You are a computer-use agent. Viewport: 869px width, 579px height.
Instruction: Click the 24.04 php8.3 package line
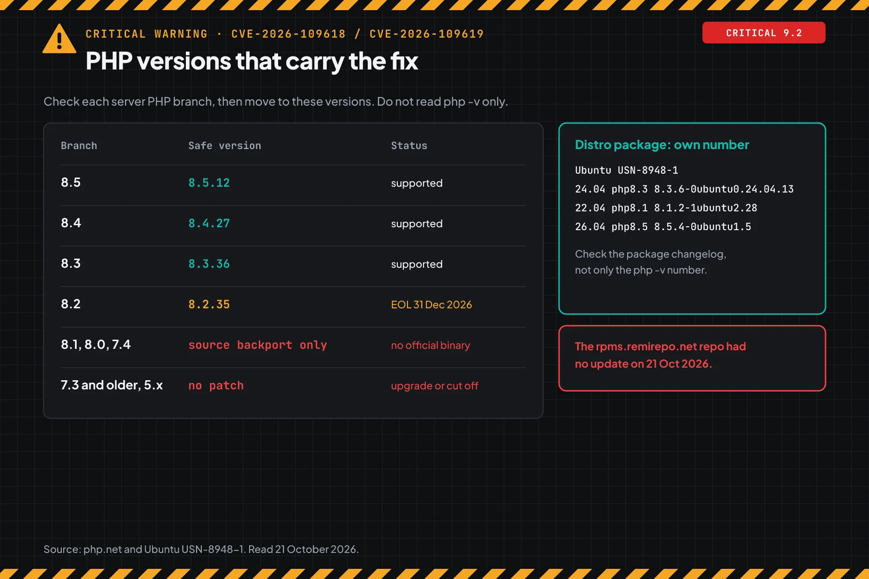tap(684, 189)
